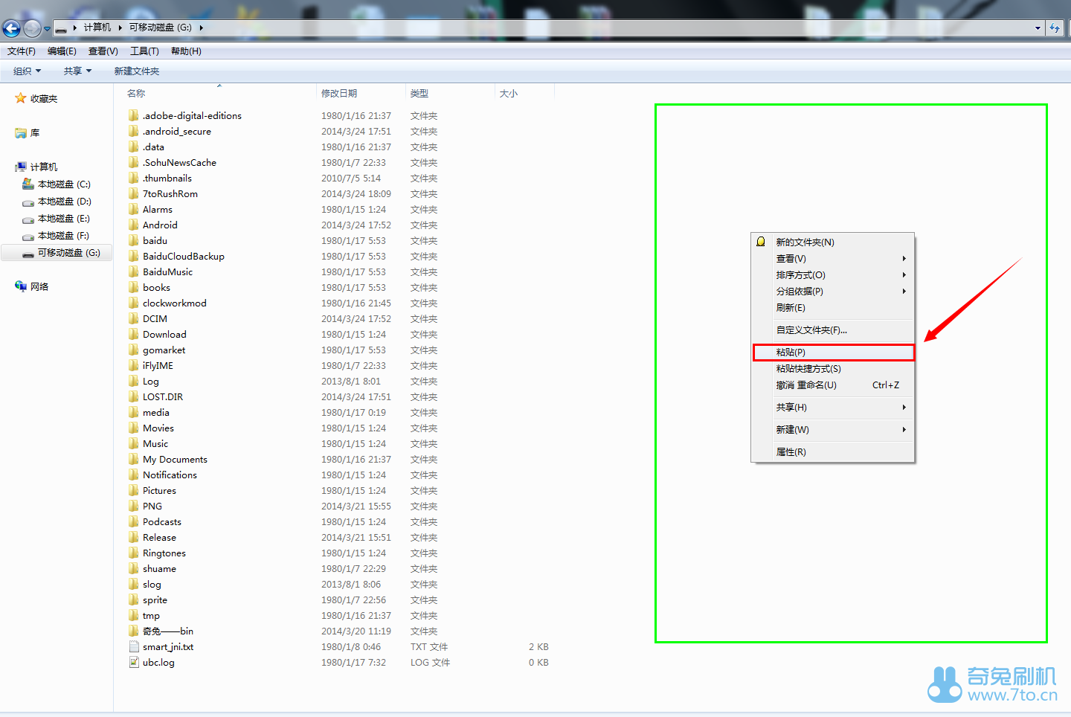Click the Back navigation arrow button
1071x717 pixels.
11,28
